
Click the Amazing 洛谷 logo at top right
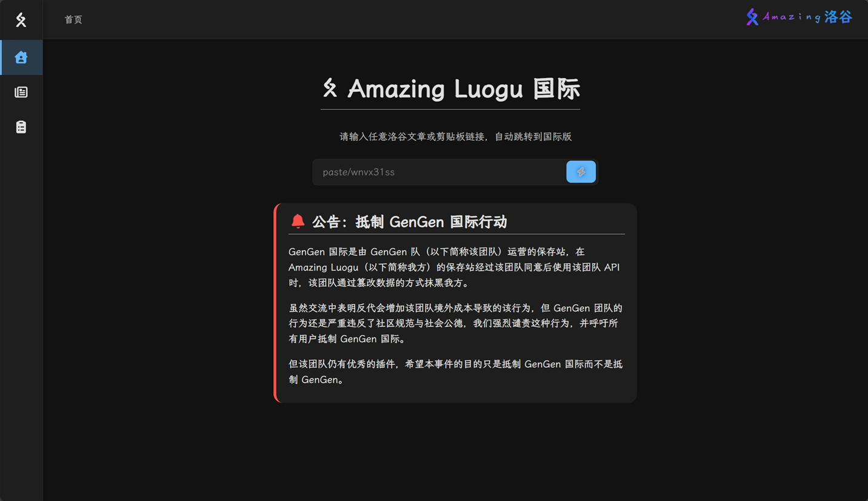pos(799,17)
